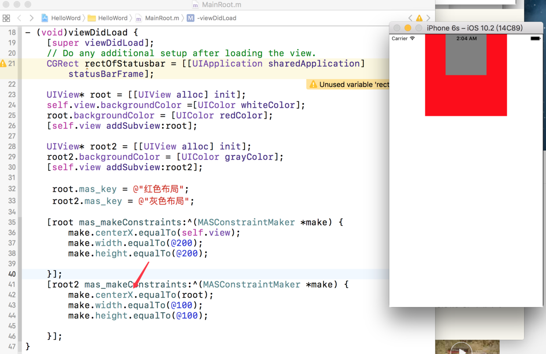546x354 pixels.
Task: Click the warning icon in jump bar
Action: click(419, 18)
